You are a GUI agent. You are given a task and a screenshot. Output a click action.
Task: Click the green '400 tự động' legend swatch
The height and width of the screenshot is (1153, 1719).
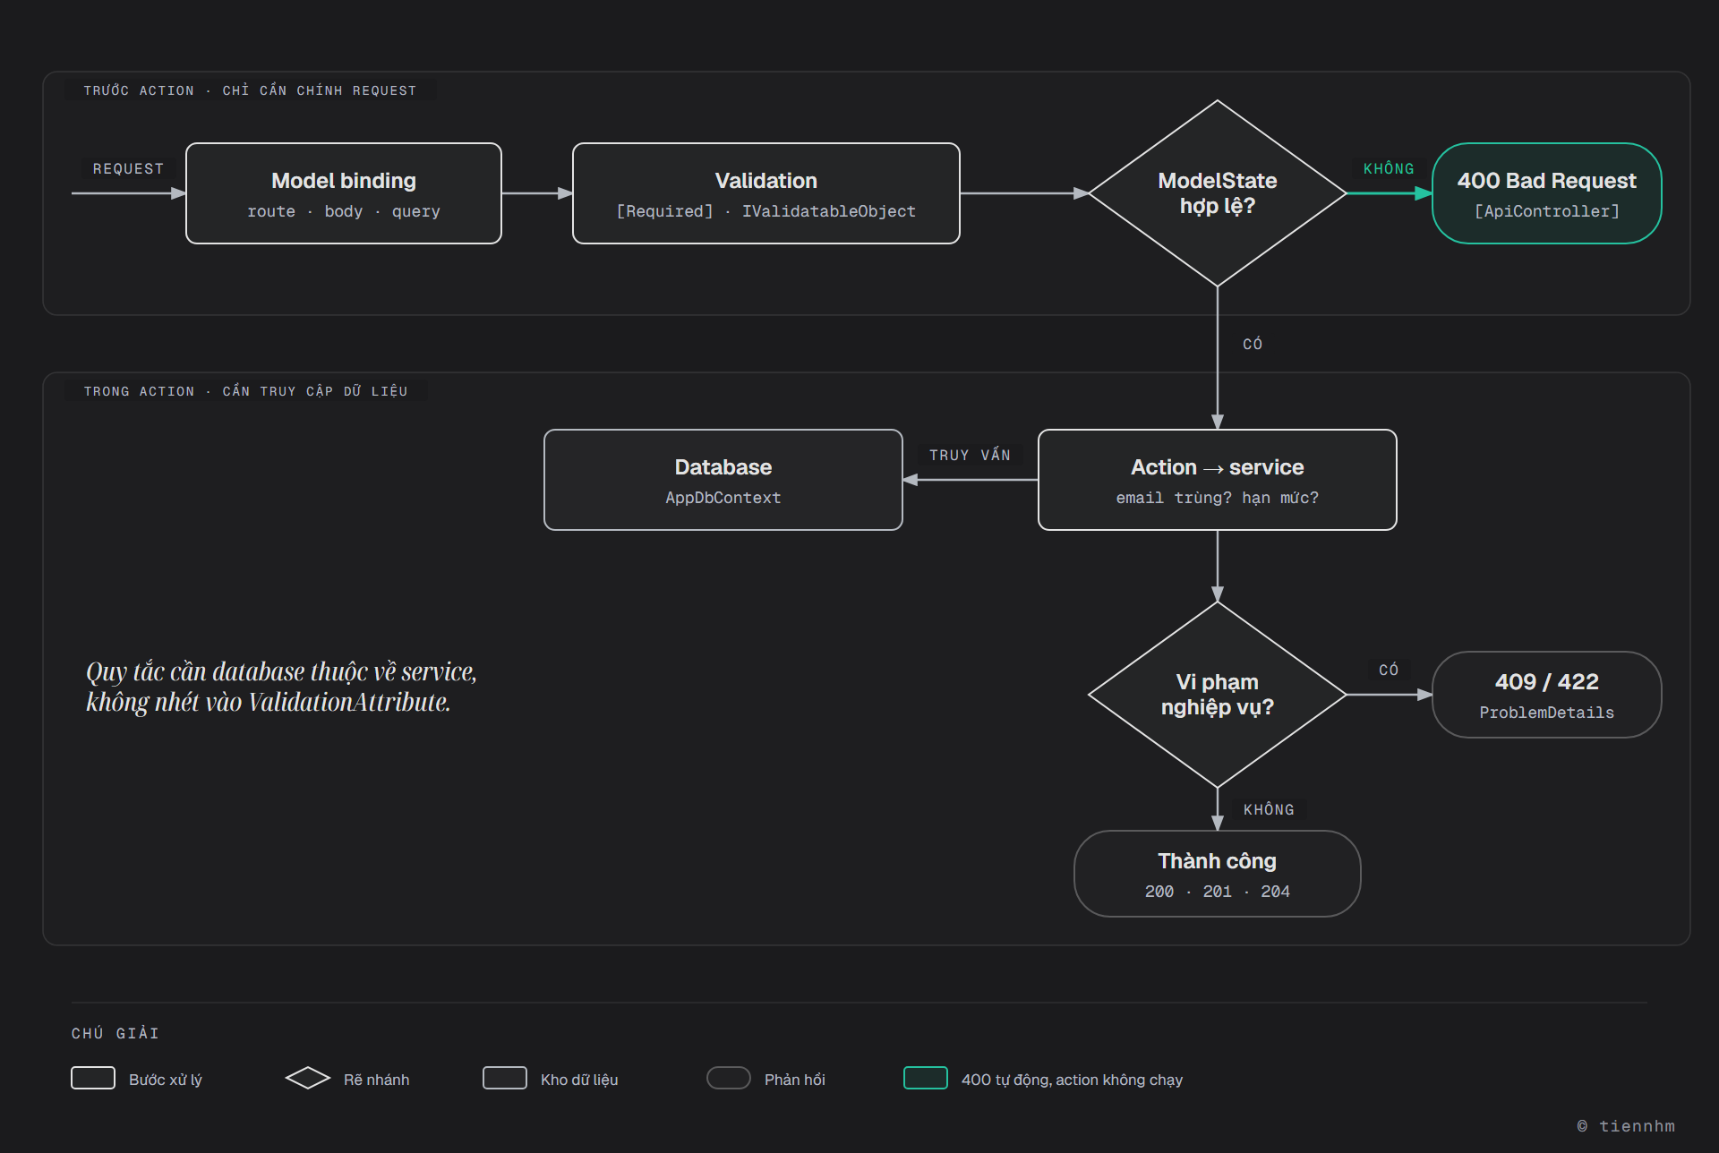[x=926, y=1078]
